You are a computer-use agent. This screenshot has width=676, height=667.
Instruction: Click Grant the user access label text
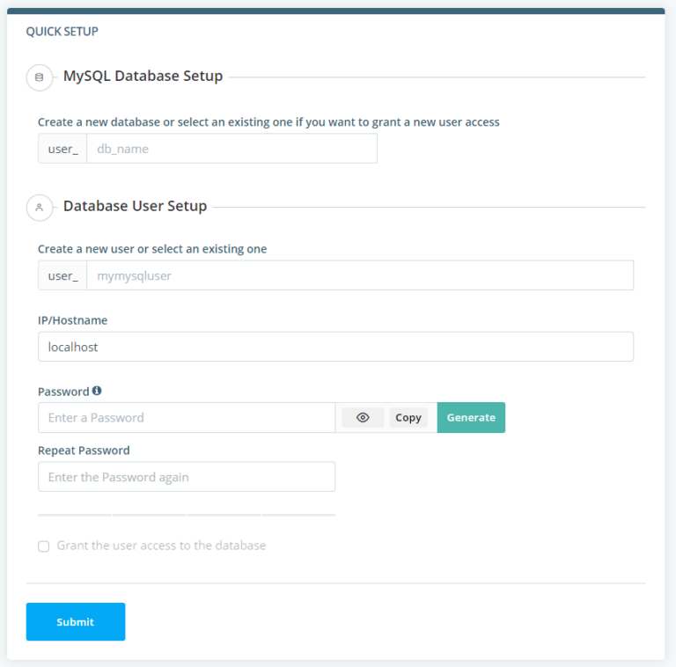(x=161, y=546)
